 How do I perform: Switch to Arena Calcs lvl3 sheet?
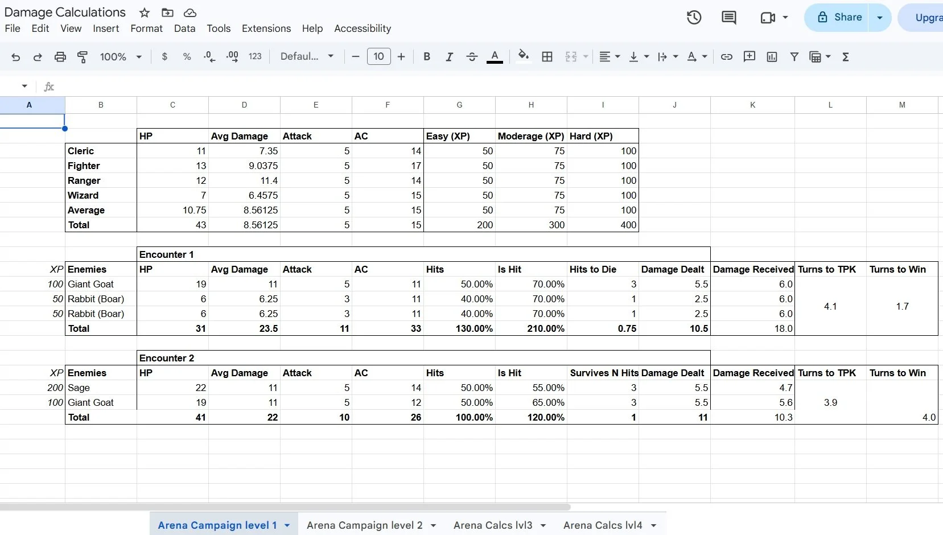(x=493, y=525)
